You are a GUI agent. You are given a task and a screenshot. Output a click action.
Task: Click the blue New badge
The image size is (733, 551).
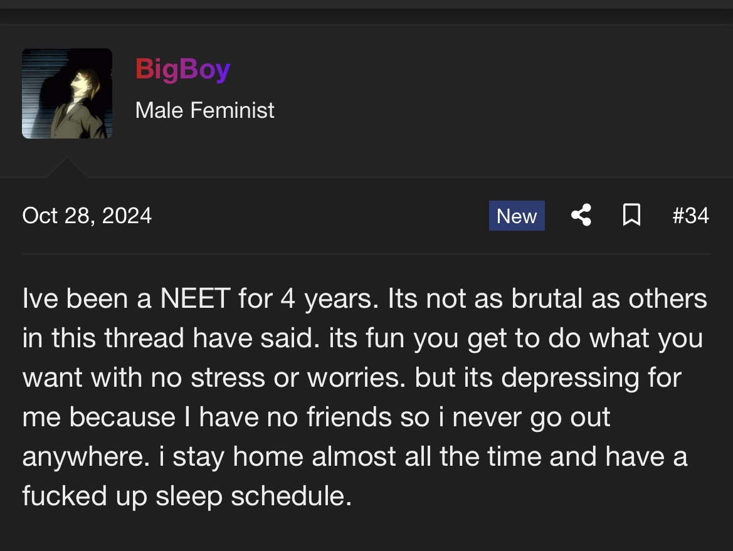pos(517,216)
